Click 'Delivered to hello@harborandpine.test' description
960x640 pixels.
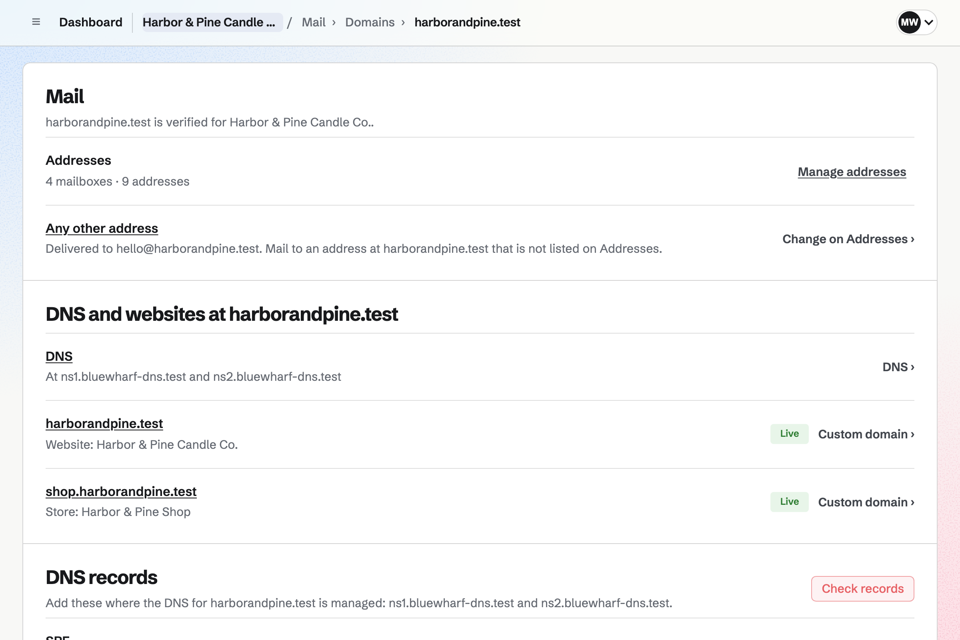tap(354, 248)
